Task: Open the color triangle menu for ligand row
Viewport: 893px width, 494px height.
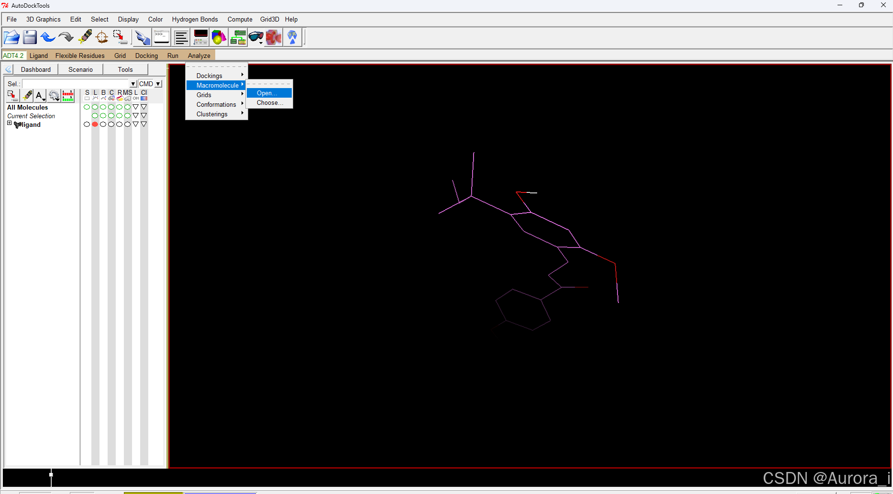Action: coord(143,124)
